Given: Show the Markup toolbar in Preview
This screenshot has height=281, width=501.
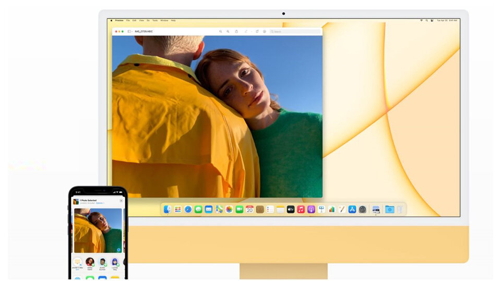Looking at the screenshot, I should point(265,32).
